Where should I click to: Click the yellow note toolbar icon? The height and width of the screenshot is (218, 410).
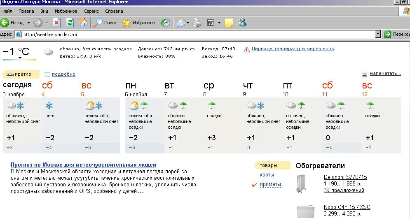pyautogui.click(x=229, y=23)
